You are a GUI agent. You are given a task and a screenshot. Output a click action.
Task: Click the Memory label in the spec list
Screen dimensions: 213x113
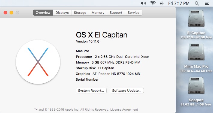coord(82,62)
